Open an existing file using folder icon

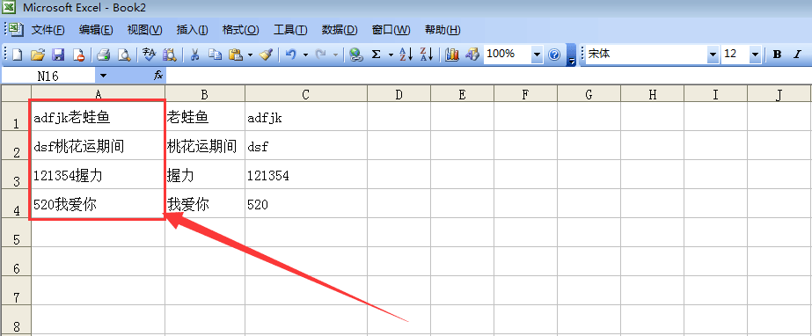coord(38,55)
